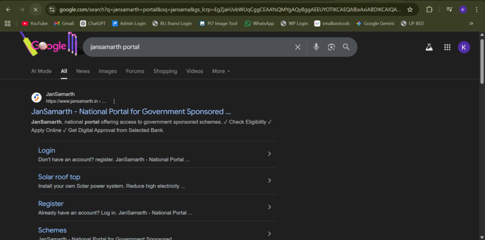Open ChatGPT bookmark
The image size is (485, 240).
click(x=93, y=24)
